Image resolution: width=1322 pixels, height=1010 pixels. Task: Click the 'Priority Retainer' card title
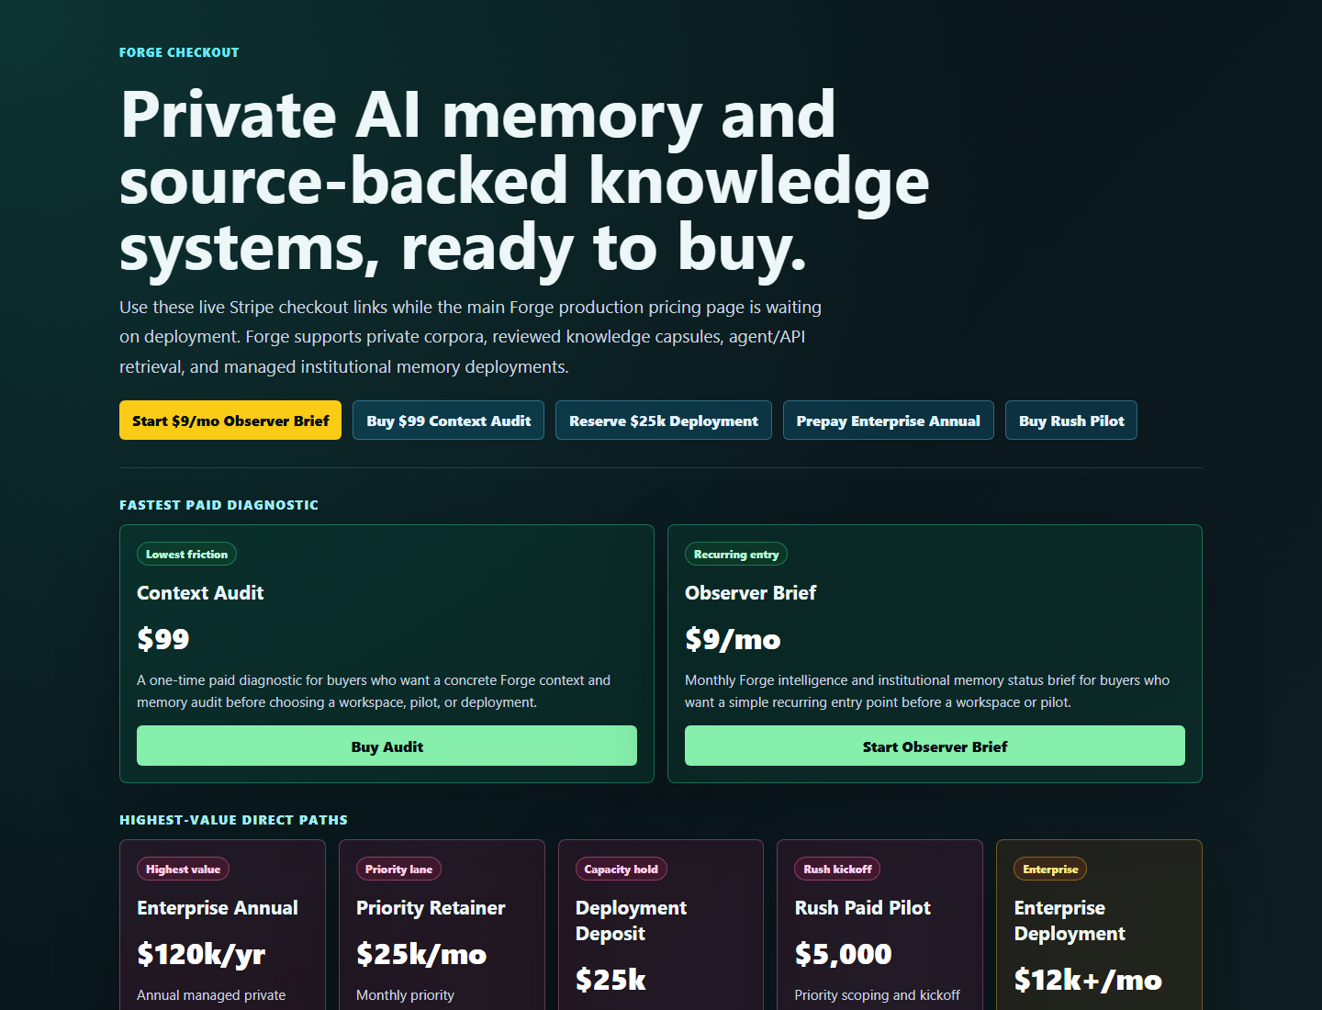431,908
